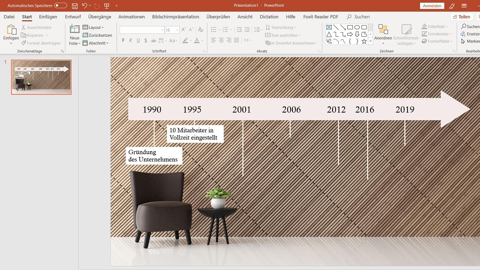Customize quick access toolbar dropdown
The width and height of the screenshot is (480, 270).
(117, 6)
